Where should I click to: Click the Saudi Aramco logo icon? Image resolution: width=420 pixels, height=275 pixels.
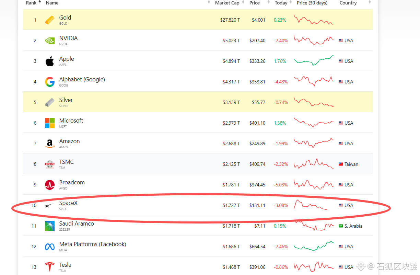click(x=50, y=226)
